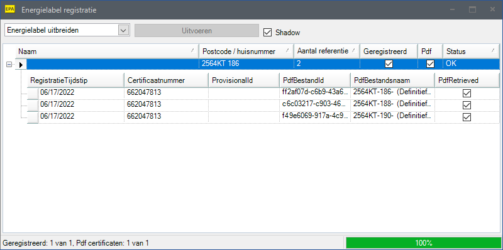Maximize the Energielabel registratie window

point(472,9)
